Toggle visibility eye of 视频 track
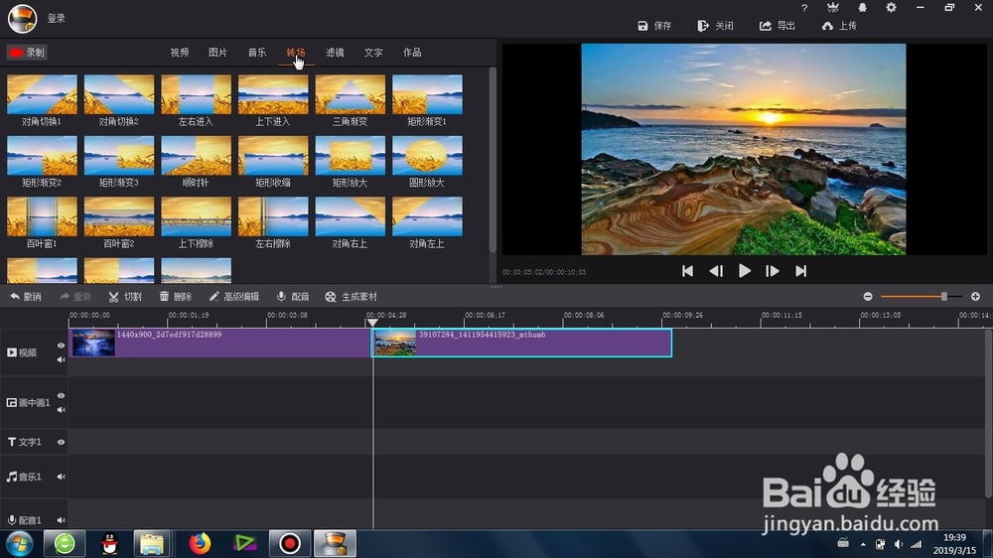The height and width of the screenshot is (558, 993). click(x=61, y=346)
